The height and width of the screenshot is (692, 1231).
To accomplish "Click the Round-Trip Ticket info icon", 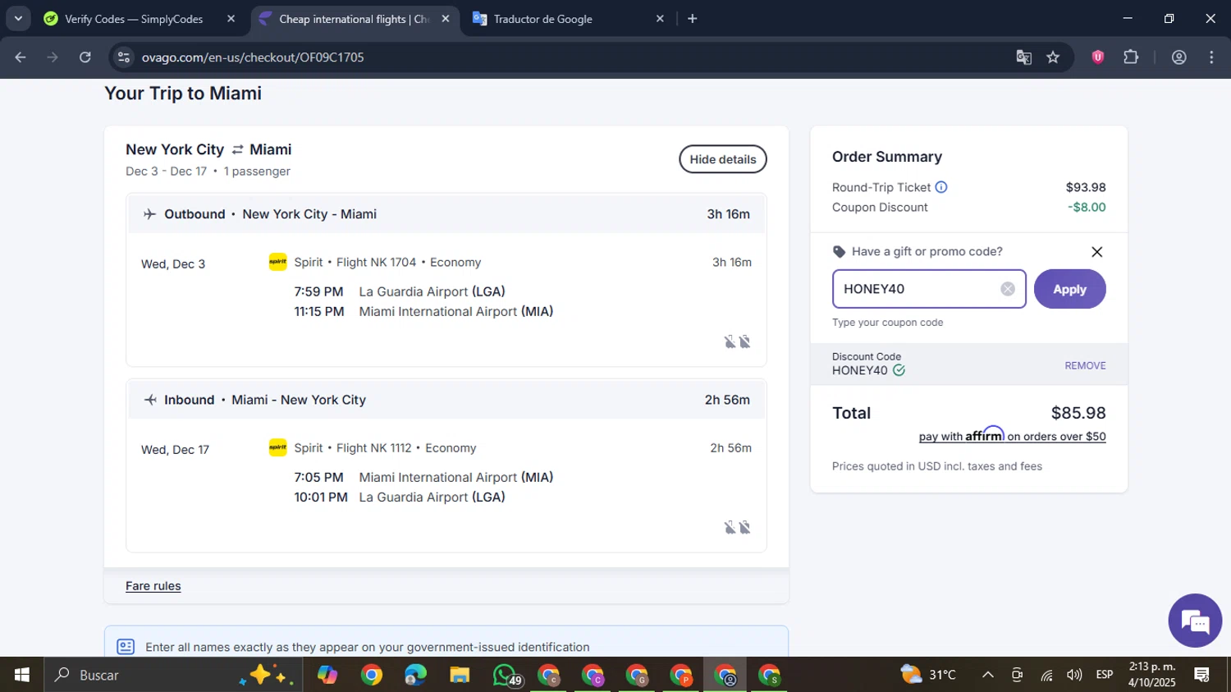I will tap(941, 187).
